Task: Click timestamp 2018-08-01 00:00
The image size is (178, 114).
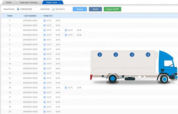Action: coord(30,21)
